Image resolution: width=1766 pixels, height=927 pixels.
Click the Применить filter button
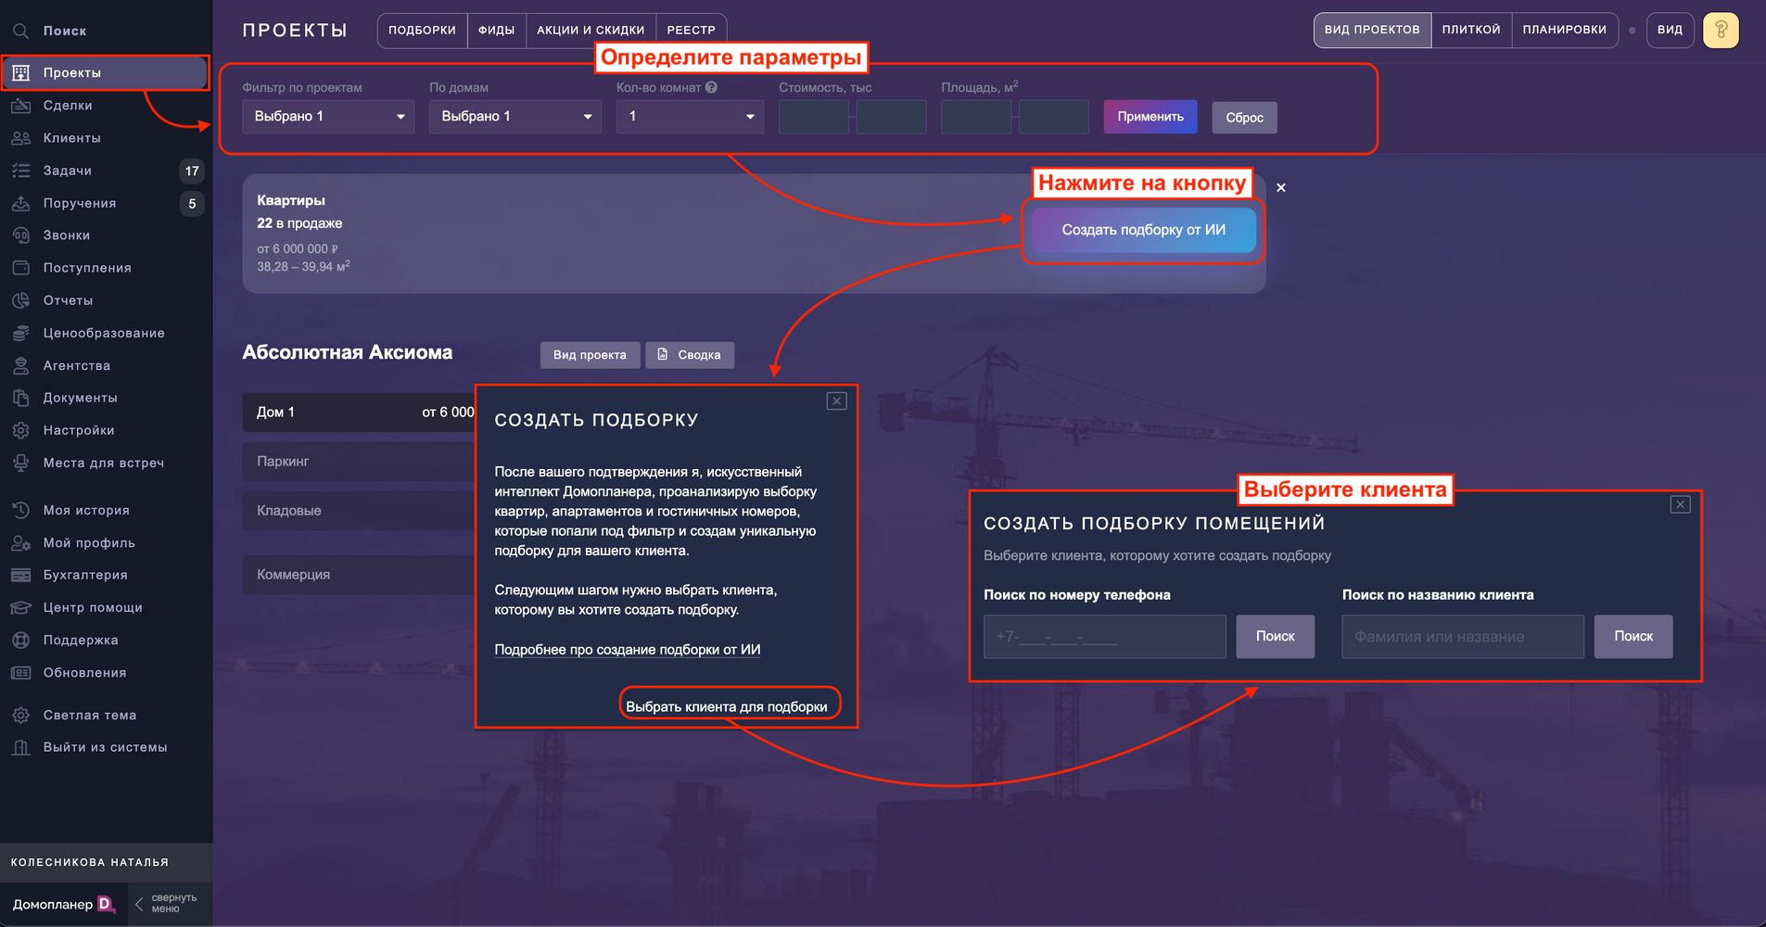point(1150,117)
